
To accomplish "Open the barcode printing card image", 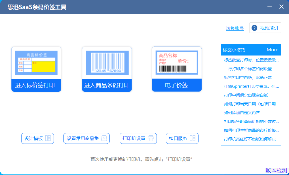I will (x=107, y=63).
